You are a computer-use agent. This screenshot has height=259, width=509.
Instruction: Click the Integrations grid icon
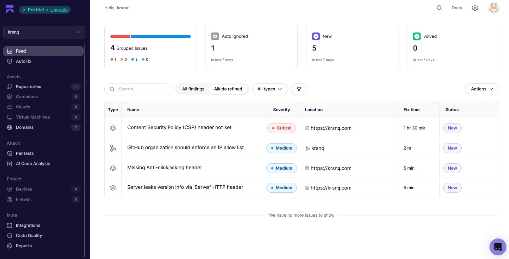(10, 225)
